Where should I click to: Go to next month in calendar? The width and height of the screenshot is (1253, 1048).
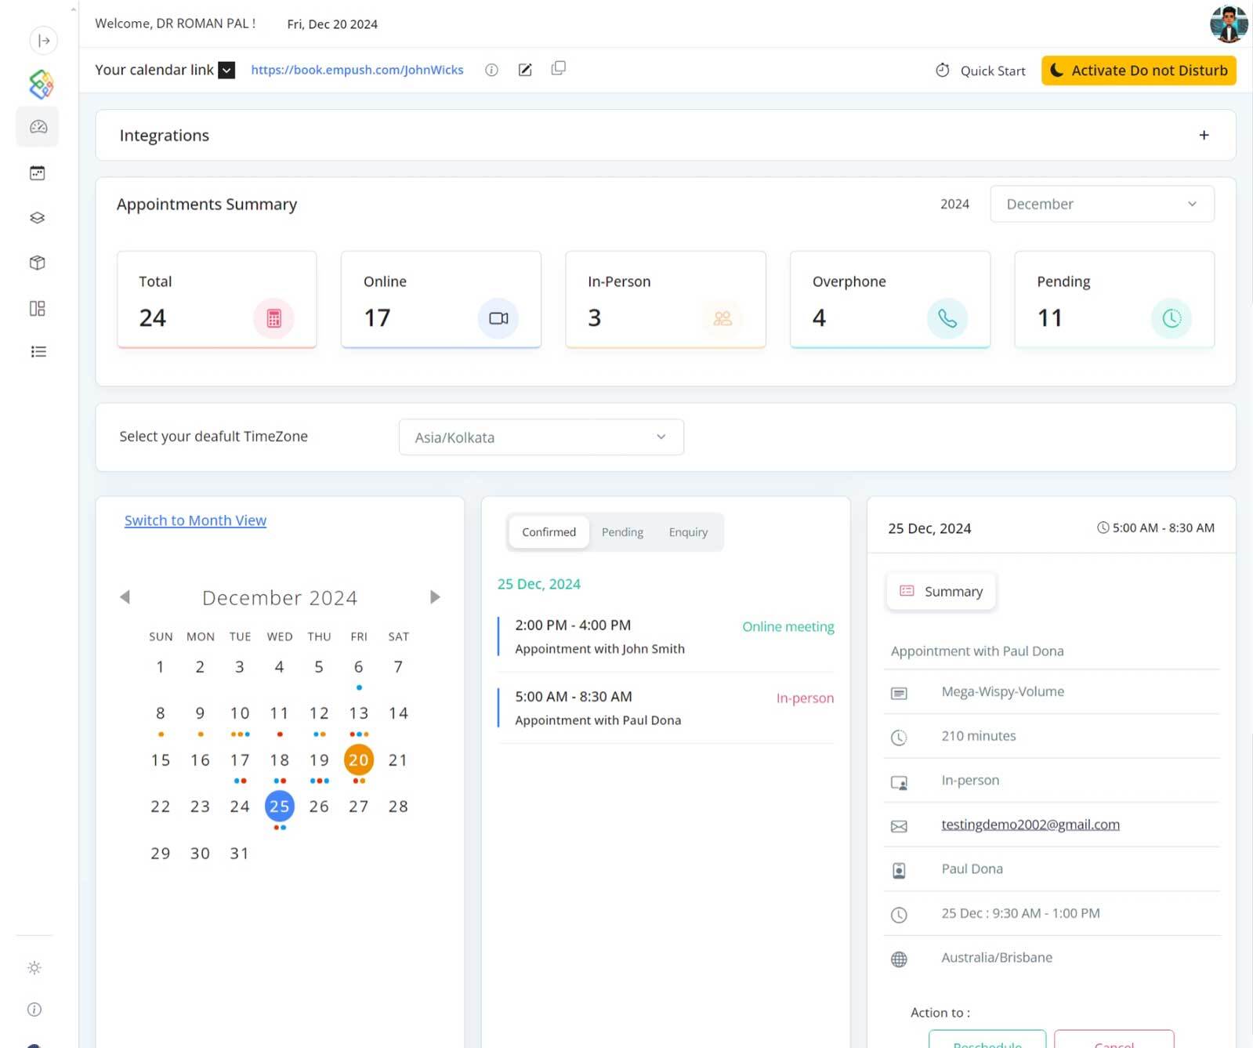tap(435, 597)
